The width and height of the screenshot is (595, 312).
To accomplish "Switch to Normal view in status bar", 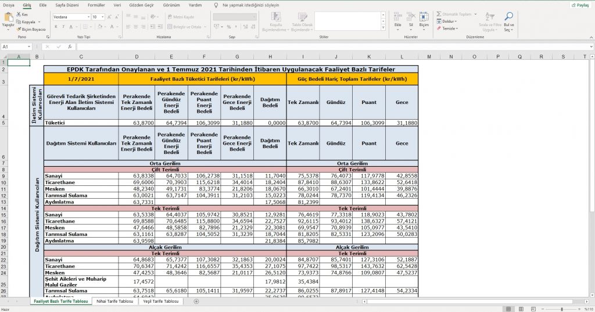I will click(x=508, y=309).
